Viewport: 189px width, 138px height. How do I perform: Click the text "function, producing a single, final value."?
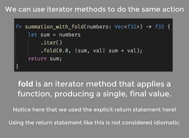(94, 94)
